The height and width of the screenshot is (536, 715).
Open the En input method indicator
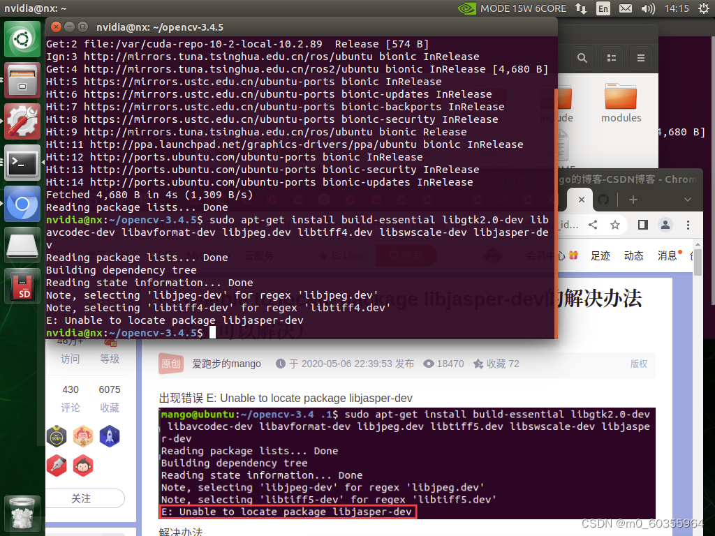click(x=603, y=8)
